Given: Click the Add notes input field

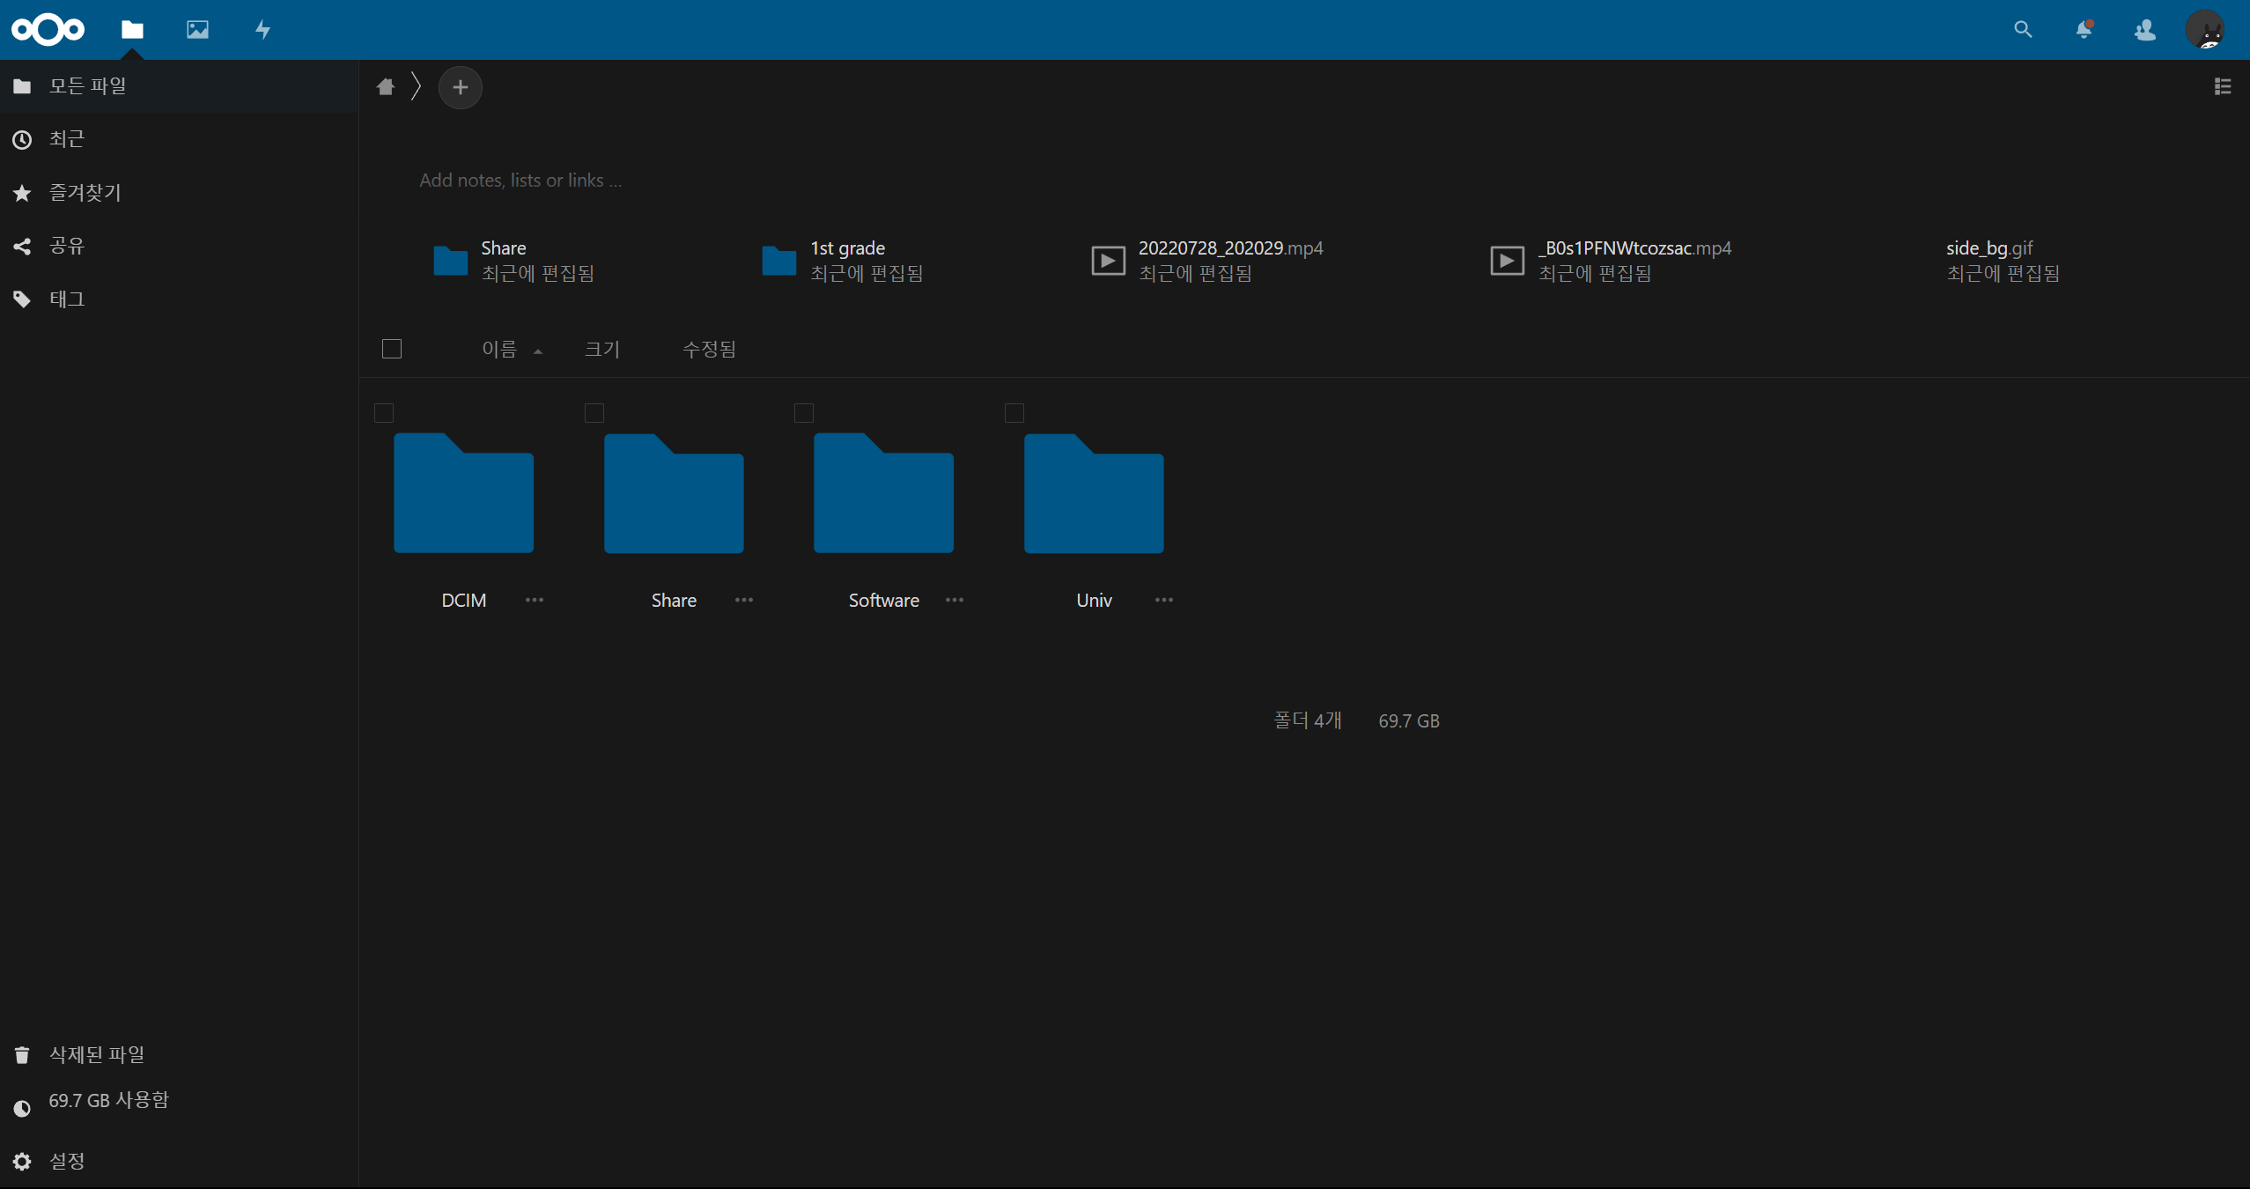Looking at the screenshot, I should [520, 181].
